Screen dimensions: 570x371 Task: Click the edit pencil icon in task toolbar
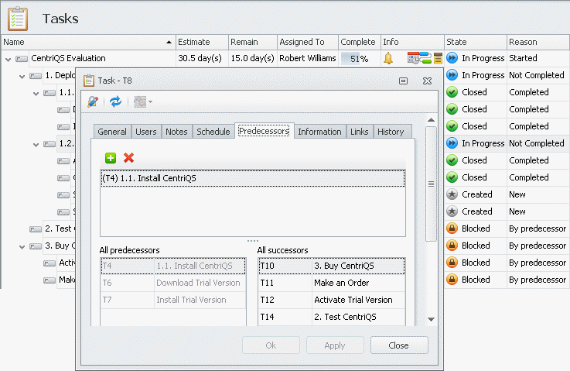coord(94,101)
